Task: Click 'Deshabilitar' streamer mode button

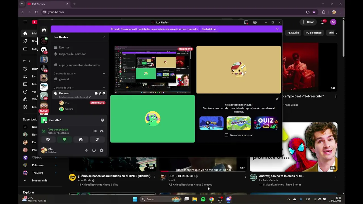Action: (x=209, y=29)
